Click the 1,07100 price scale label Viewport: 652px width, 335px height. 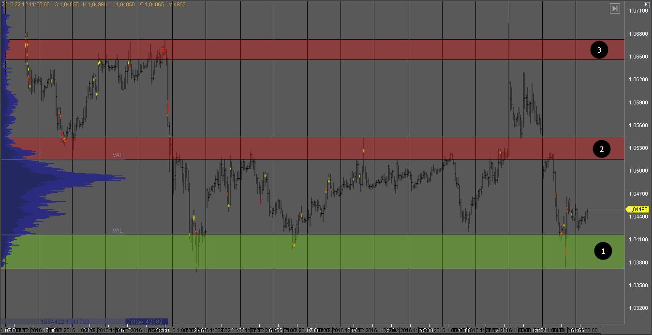[x=639, y=11]
